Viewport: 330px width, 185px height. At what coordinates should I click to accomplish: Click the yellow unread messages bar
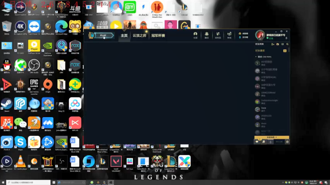(x=272, y=137)
